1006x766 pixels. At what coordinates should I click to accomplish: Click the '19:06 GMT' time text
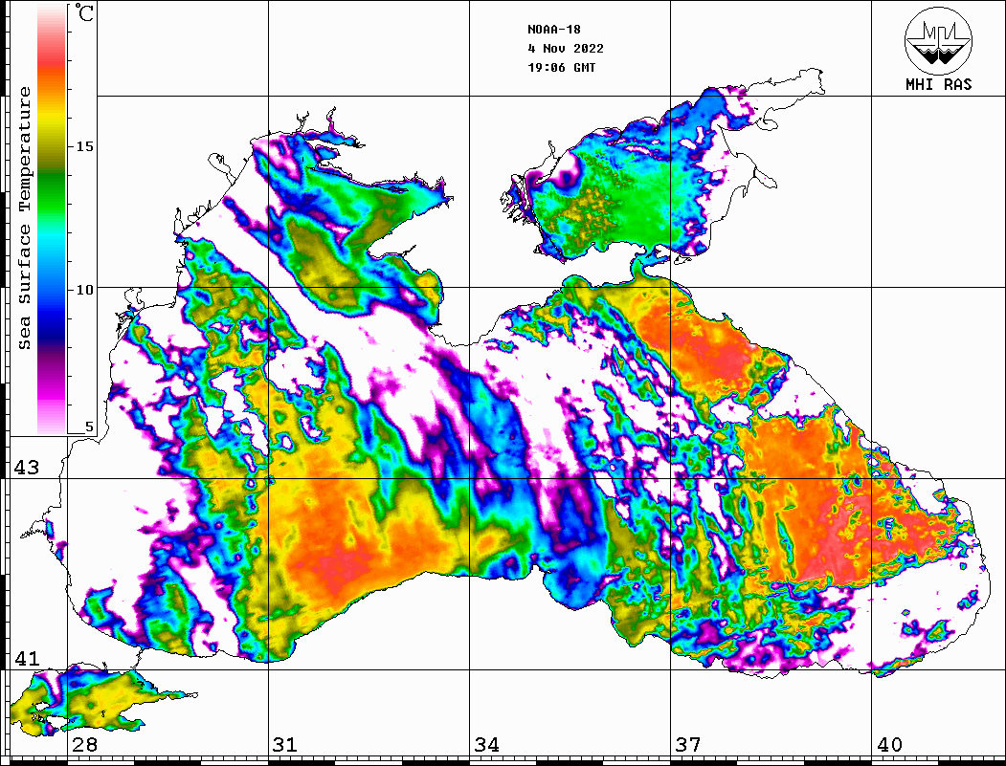click(562, 67)
